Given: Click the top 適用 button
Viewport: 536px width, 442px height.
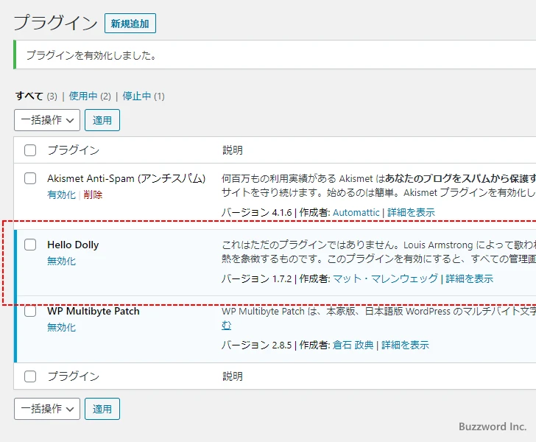Looking at the screenshot, I should click(102, 120).
